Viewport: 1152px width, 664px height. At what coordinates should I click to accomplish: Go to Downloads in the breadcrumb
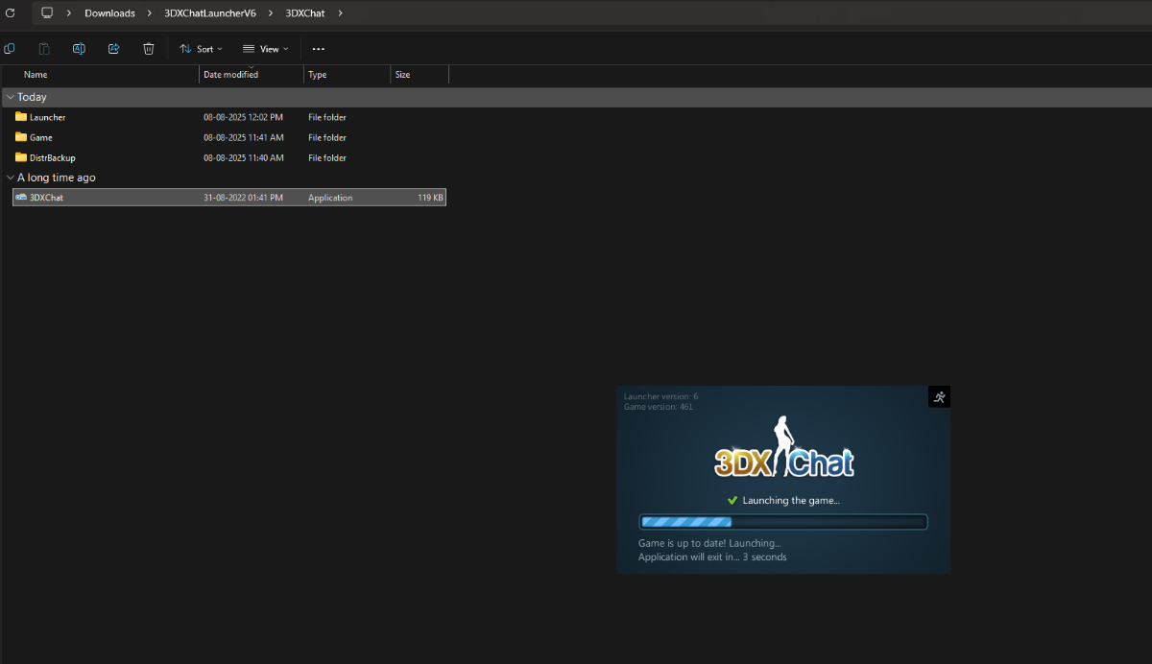tap(109, 13)
